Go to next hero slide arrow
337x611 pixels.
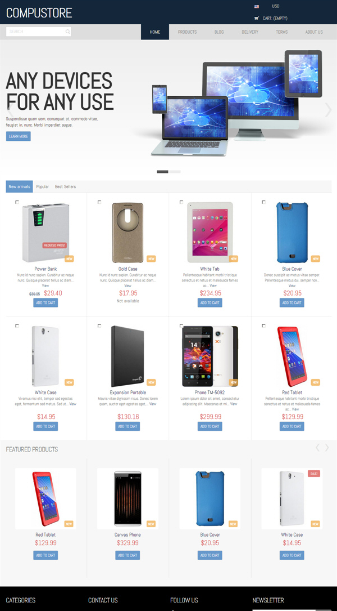tap(327, 110)
